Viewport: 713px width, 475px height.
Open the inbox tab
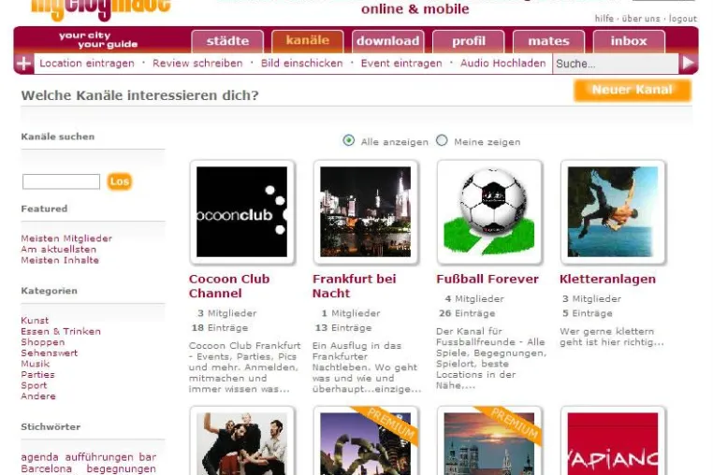click(x=629, y=41)
